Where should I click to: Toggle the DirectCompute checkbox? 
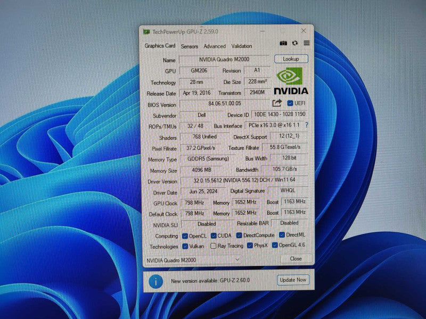[x=239, y=235]
